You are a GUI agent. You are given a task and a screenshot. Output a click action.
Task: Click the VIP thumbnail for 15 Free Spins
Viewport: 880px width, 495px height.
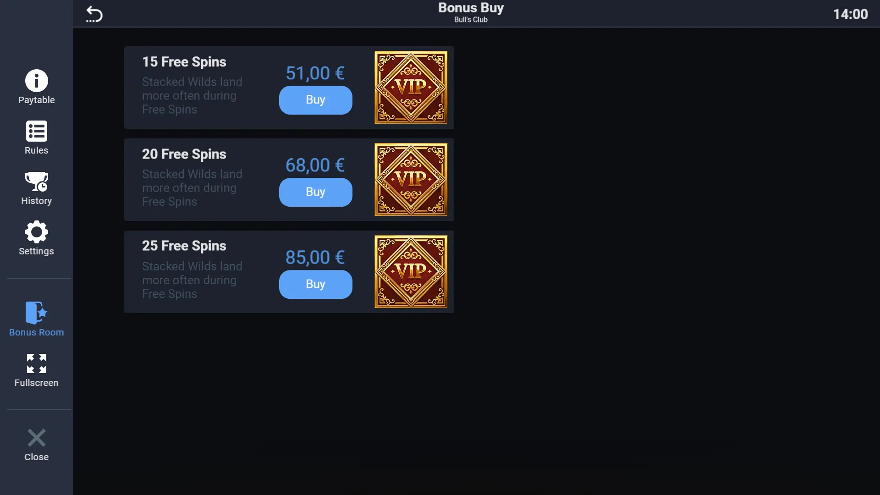click(x=411, y=87)
